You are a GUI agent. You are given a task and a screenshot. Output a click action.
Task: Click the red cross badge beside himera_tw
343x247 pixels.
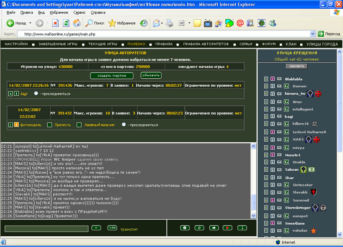click(x=318, y=94)
